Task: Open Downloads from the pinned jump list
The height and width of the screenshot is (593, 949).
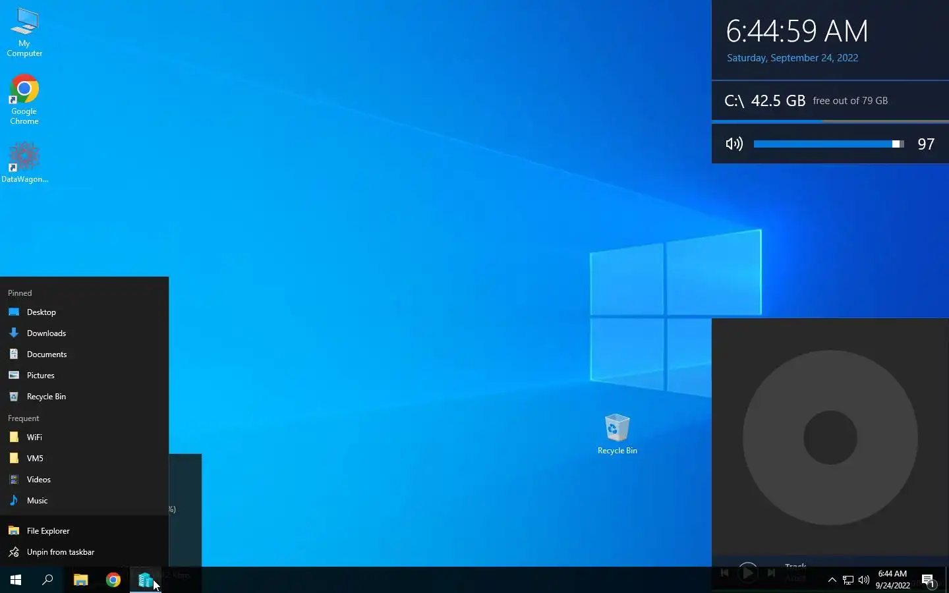Action: click(x=84, y=333)
